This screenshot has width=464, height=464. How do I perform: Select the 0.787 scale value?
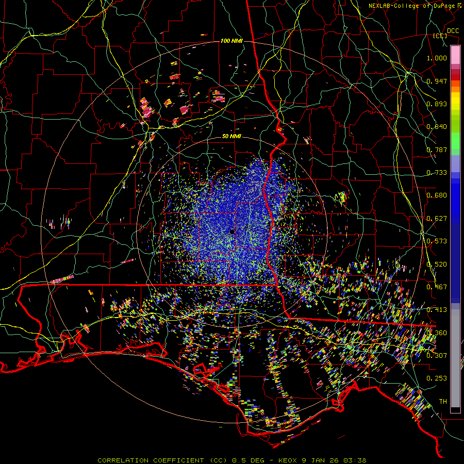[x=437, y=150]
